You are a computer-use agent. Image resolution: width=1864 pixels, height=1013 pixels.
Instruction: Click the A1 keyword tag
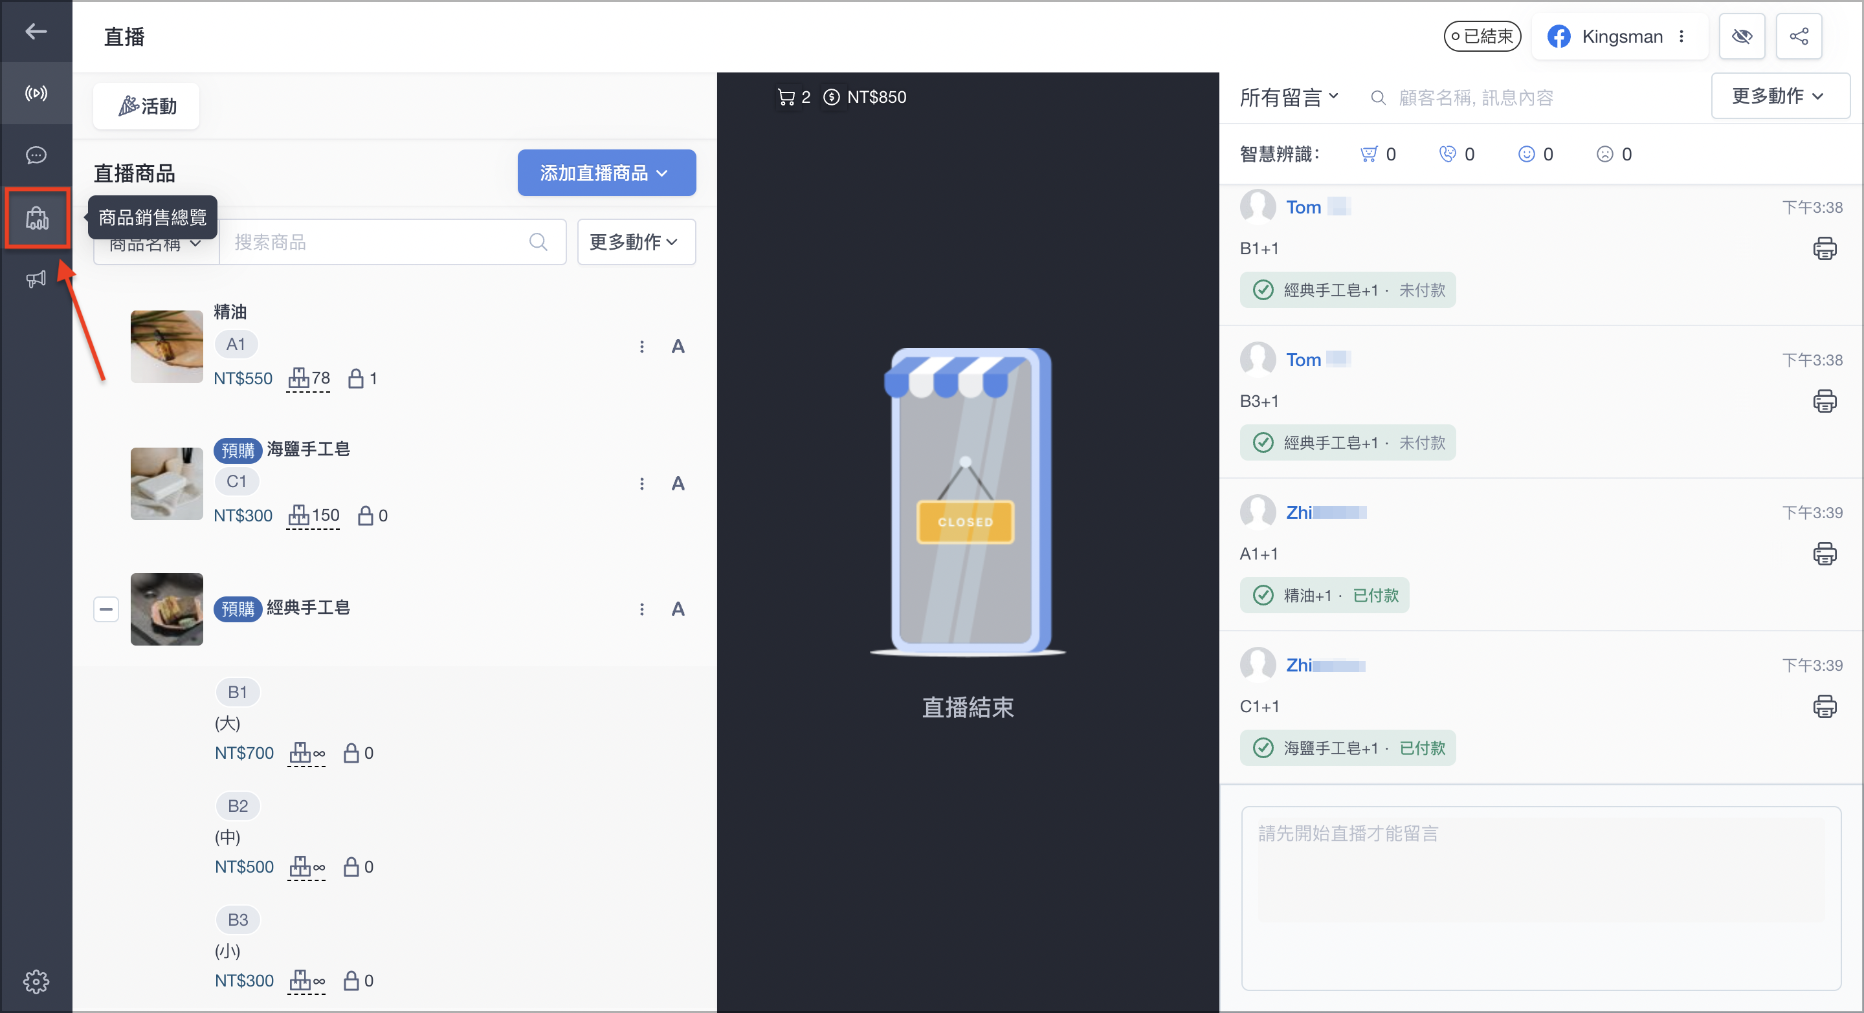pyautogui.click(x=236, y=345)
